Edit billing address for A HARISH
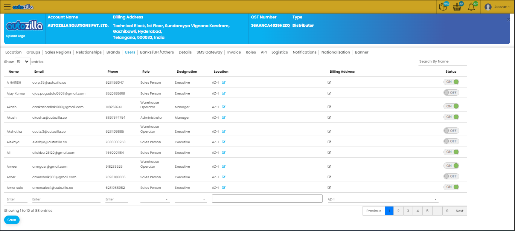Viewport: 515px width, 231px height. 329,83
